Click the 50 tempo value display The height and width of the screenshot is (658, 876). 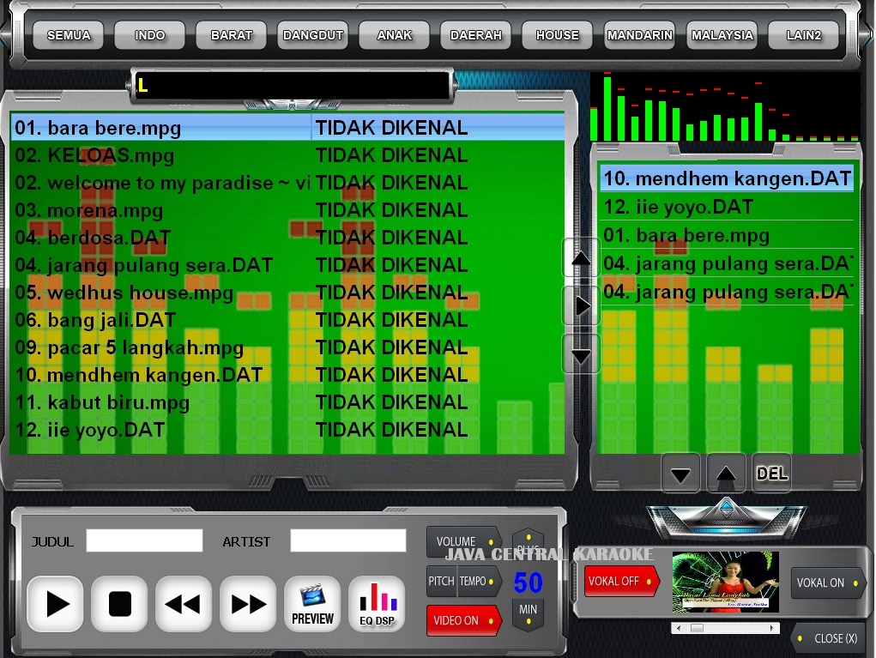528,583
